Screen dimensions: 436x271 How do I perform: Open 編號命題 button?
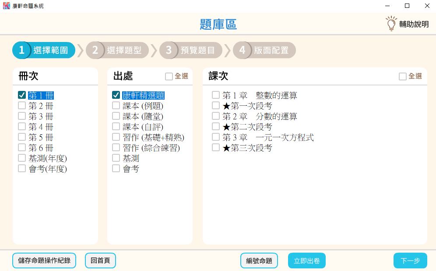coord(259,261)
